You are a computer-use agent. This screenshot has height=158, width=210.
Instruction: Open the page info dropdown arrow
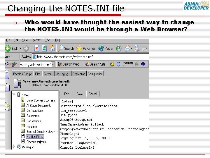[147, 64]
